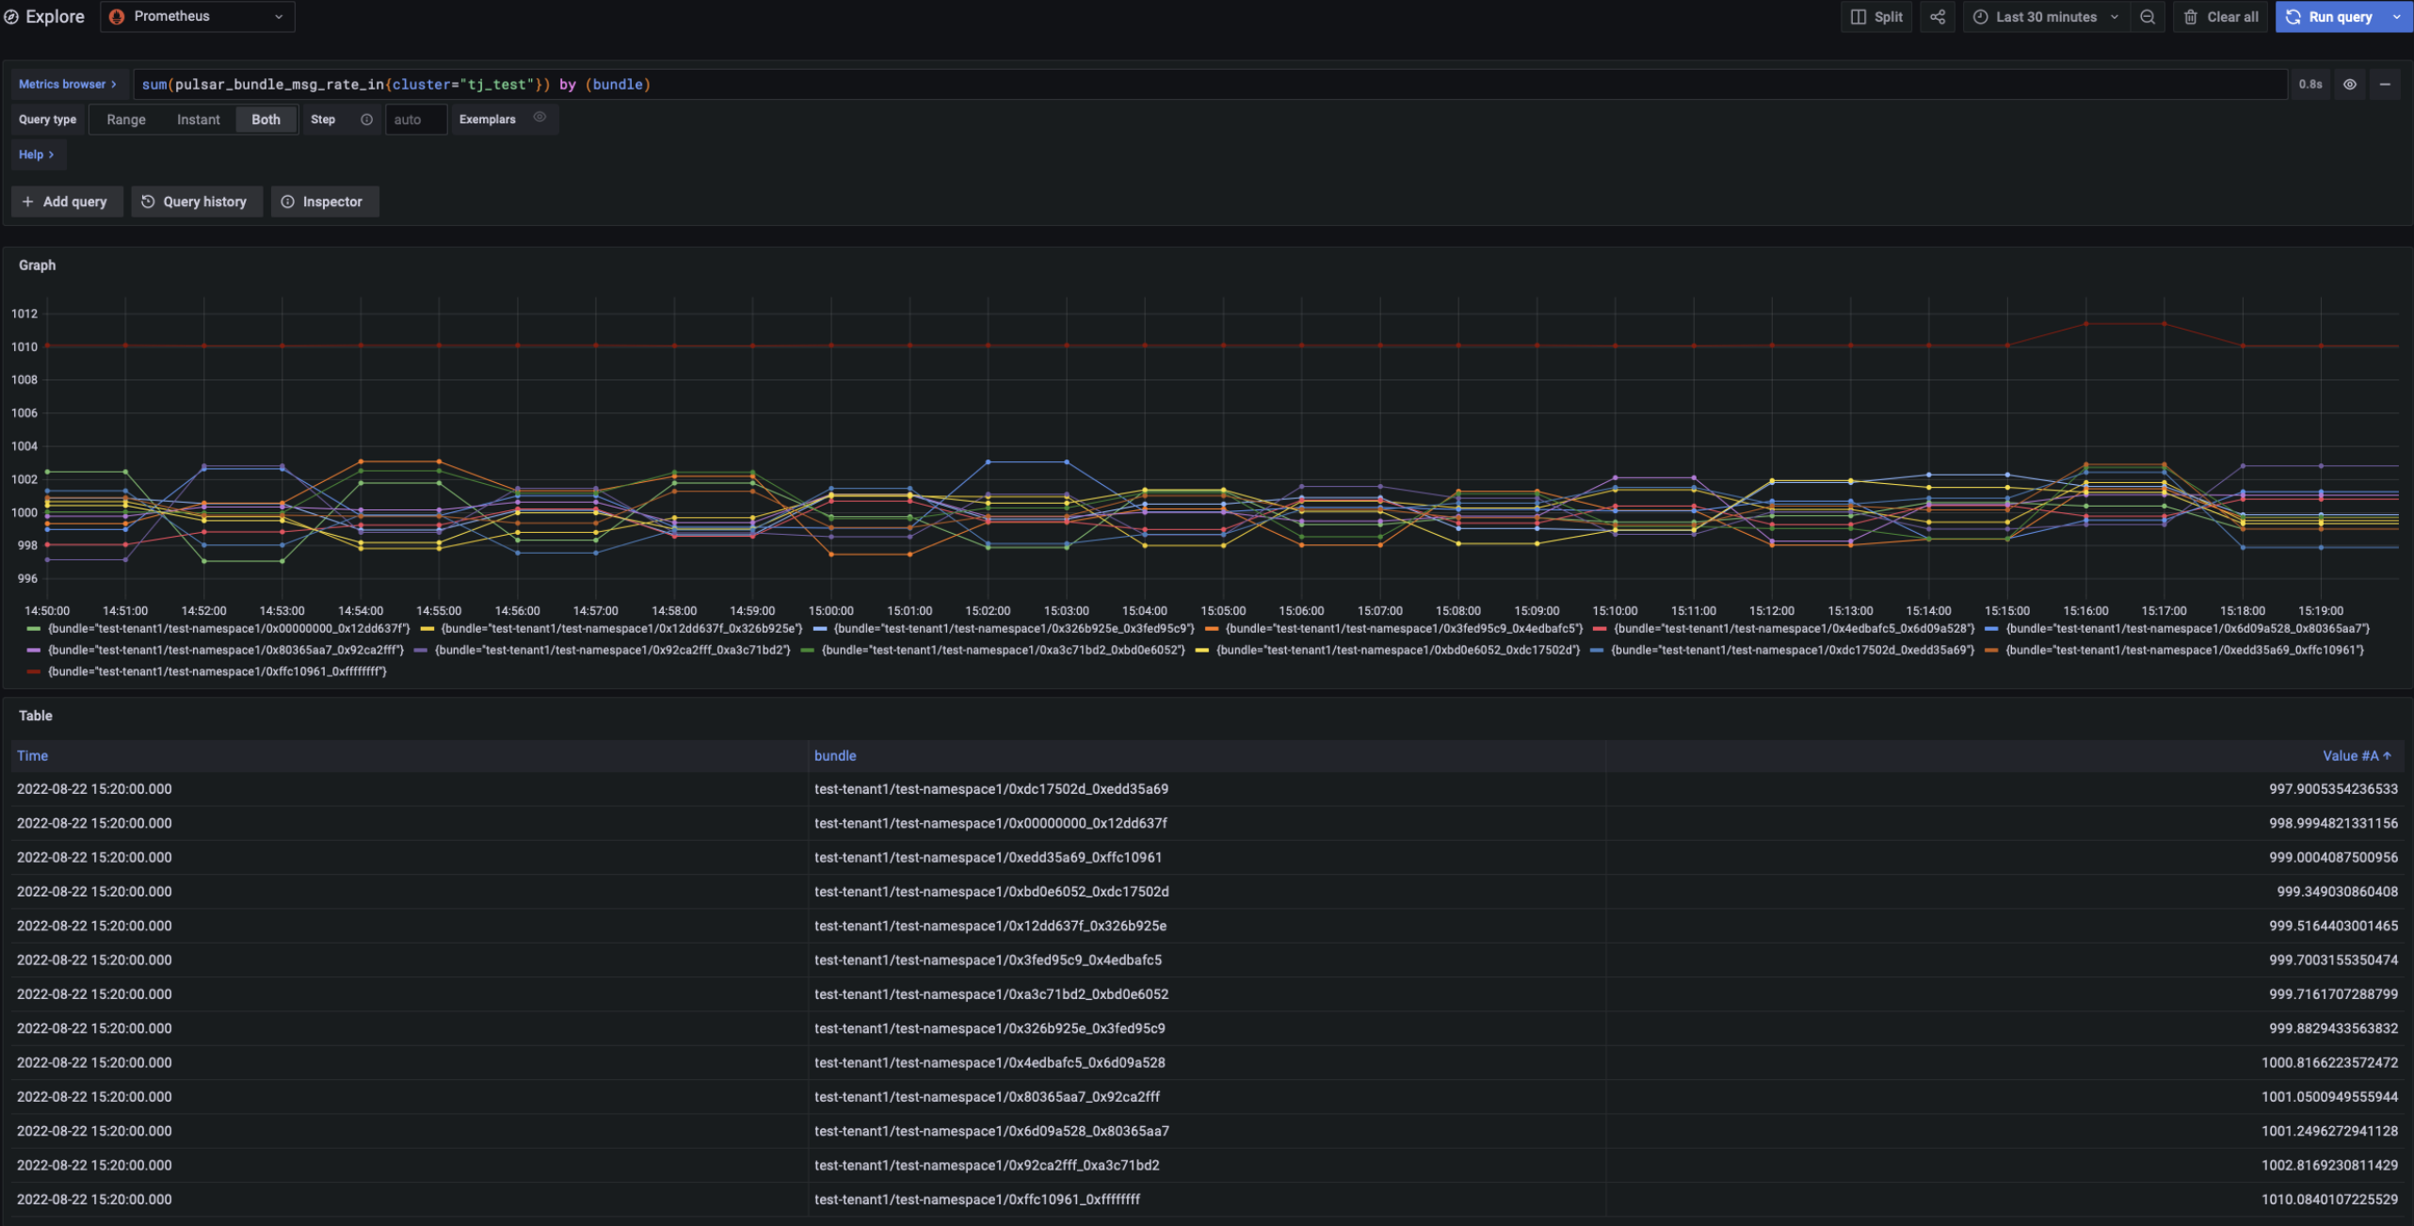Expand the Run query dropdown arrow
2414x1226 pixels.
(2397, 17)
